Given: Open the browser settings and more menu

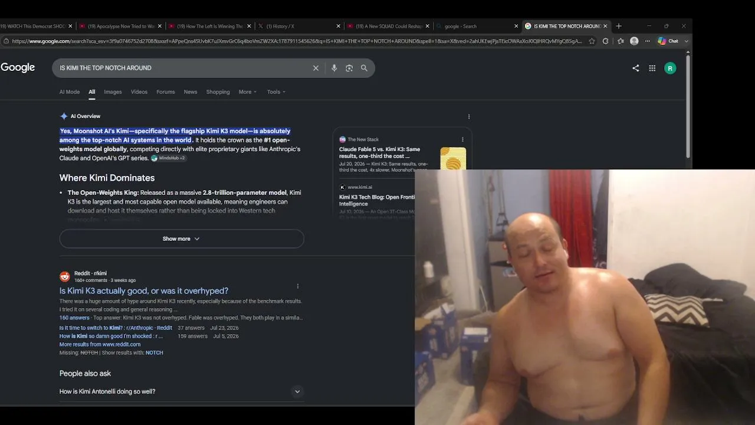Looking at the screenshot, I should (x=648, y=41).
